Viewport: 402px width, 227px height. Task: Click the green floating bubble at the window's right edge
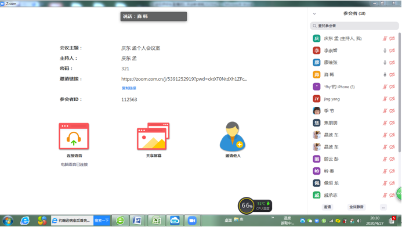pyautogui.click(x=399, y=193)
